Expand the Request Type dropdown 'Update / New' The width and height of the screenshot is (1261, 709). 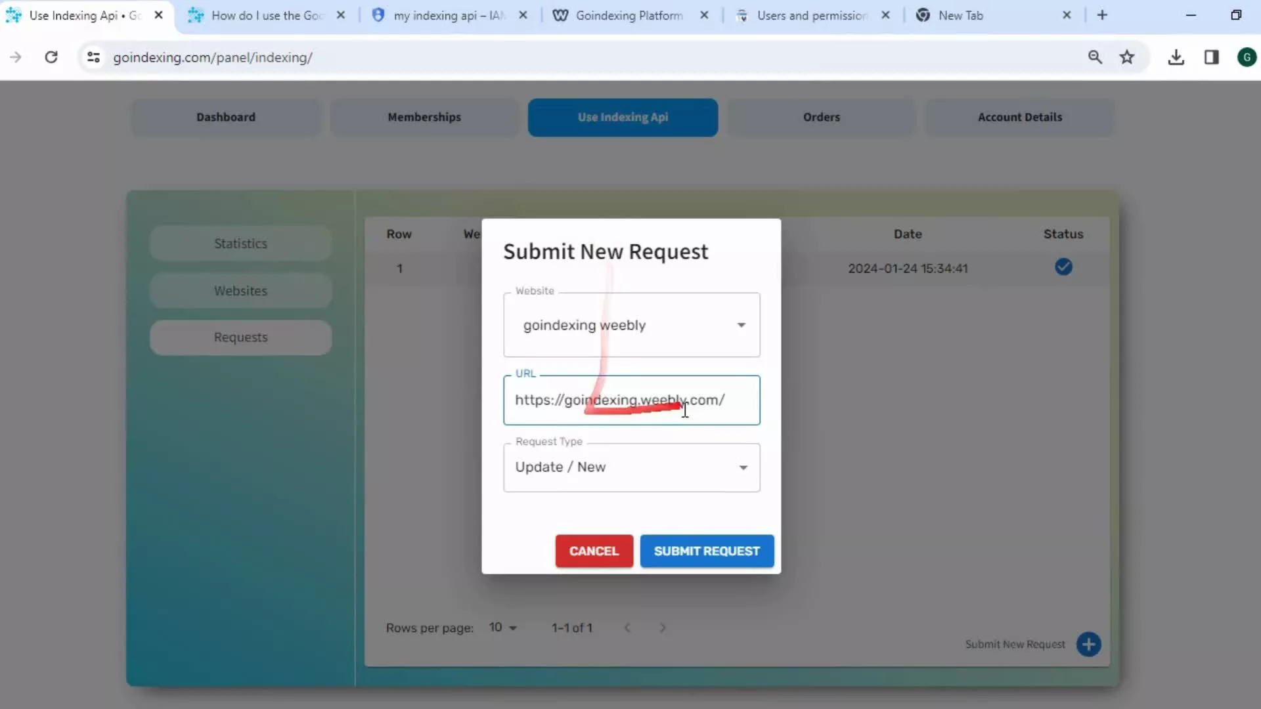tap(631, 467)
